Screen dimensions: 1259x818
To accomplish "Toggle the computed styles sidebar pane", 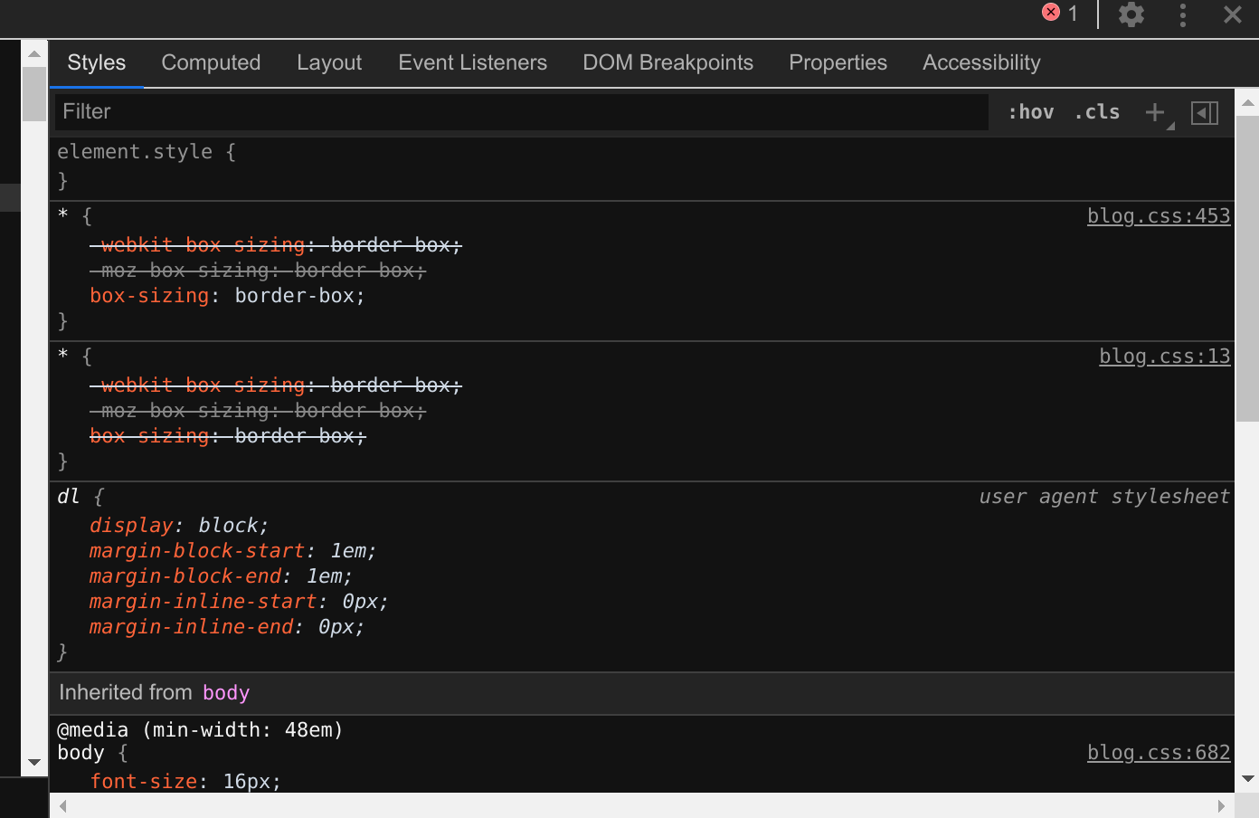I will click(x=1204, y=112).
